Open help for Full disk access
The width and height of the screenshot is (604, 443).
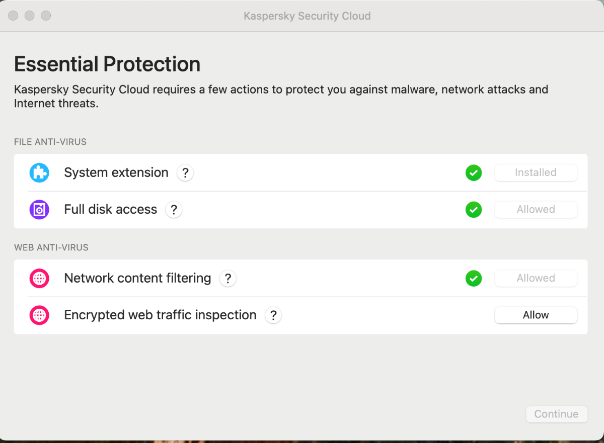pyautogui.click(x=174, y=210)
